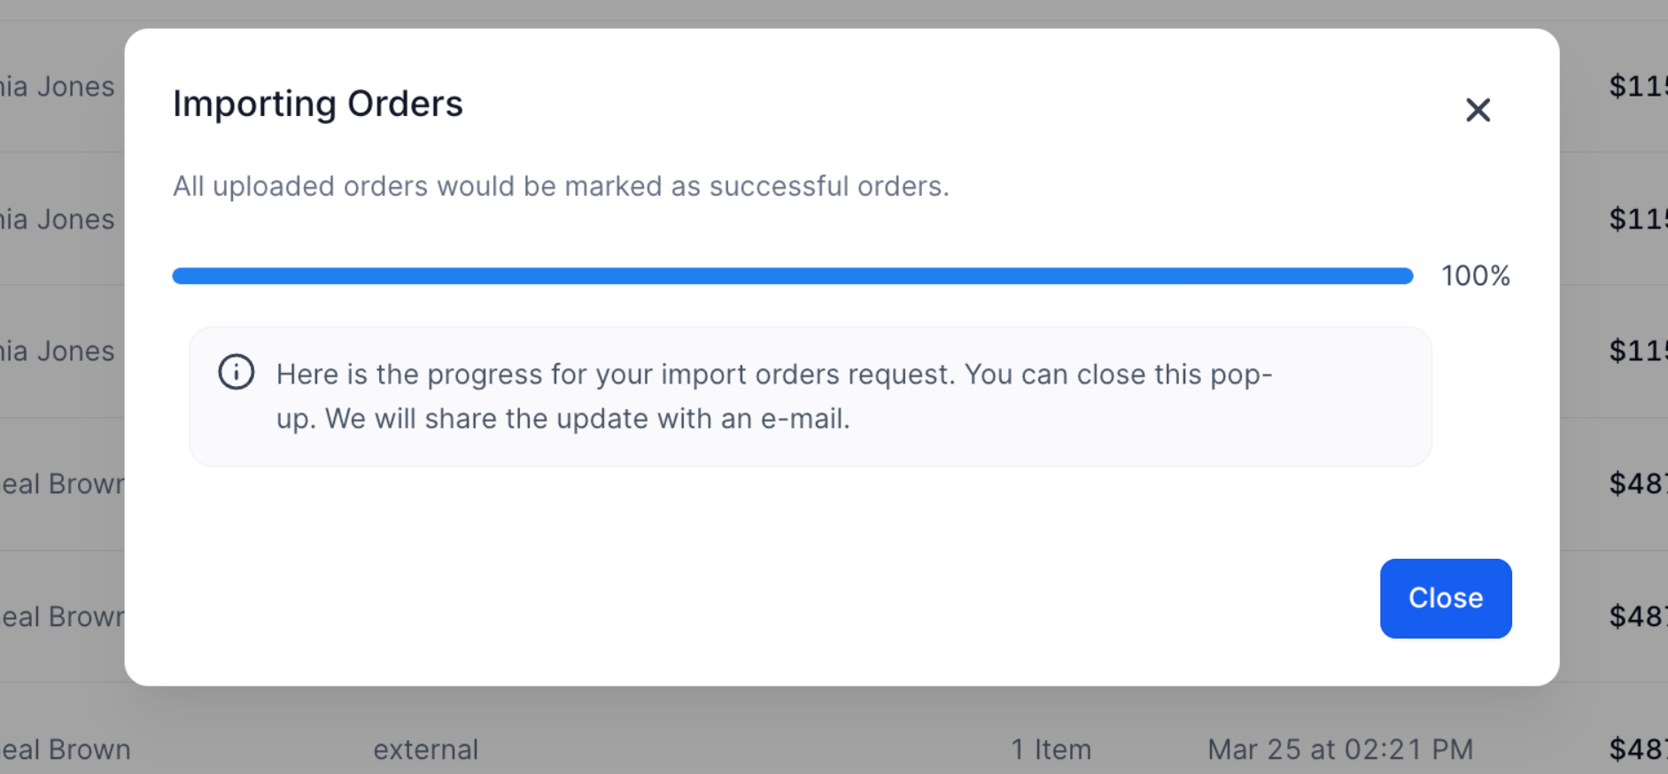The image size is (1668, 774).
Task: Select the 'external' cell in the bottom row
Action: click(x=425, y=749)
